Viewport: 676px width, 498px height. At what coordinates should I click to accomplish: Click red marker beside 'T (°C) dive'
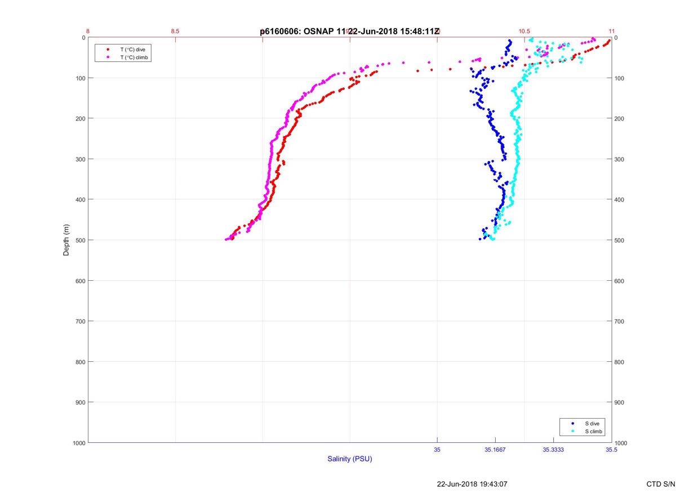pyautogui.click(x=108, y=50)
